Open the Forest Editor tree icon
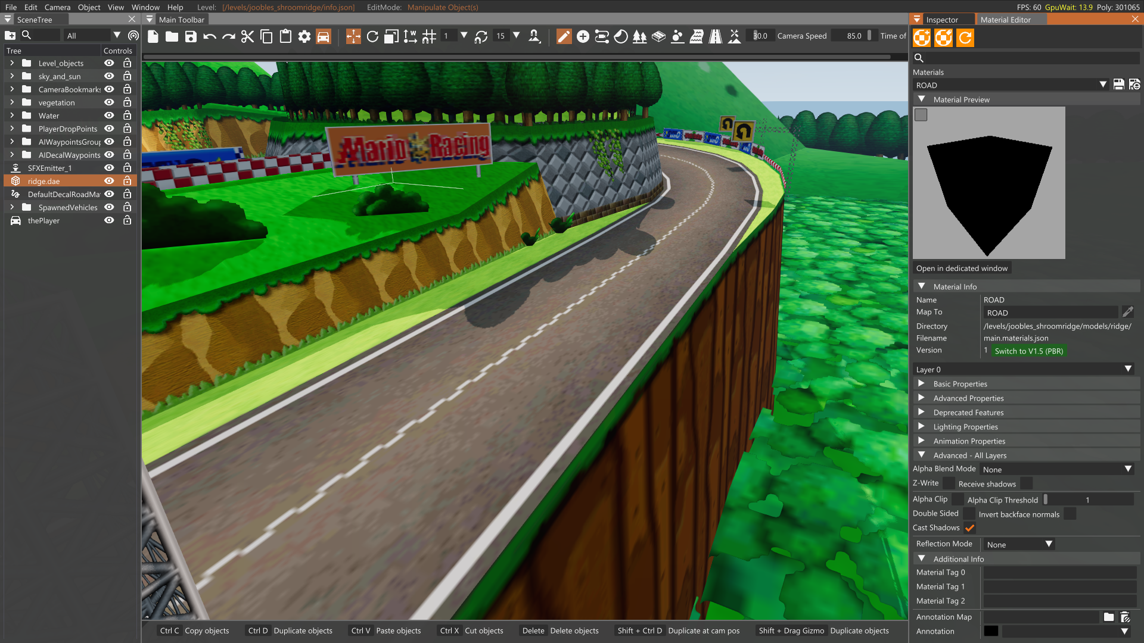Screen dimensions: 1144x643 tap(639, 37)
